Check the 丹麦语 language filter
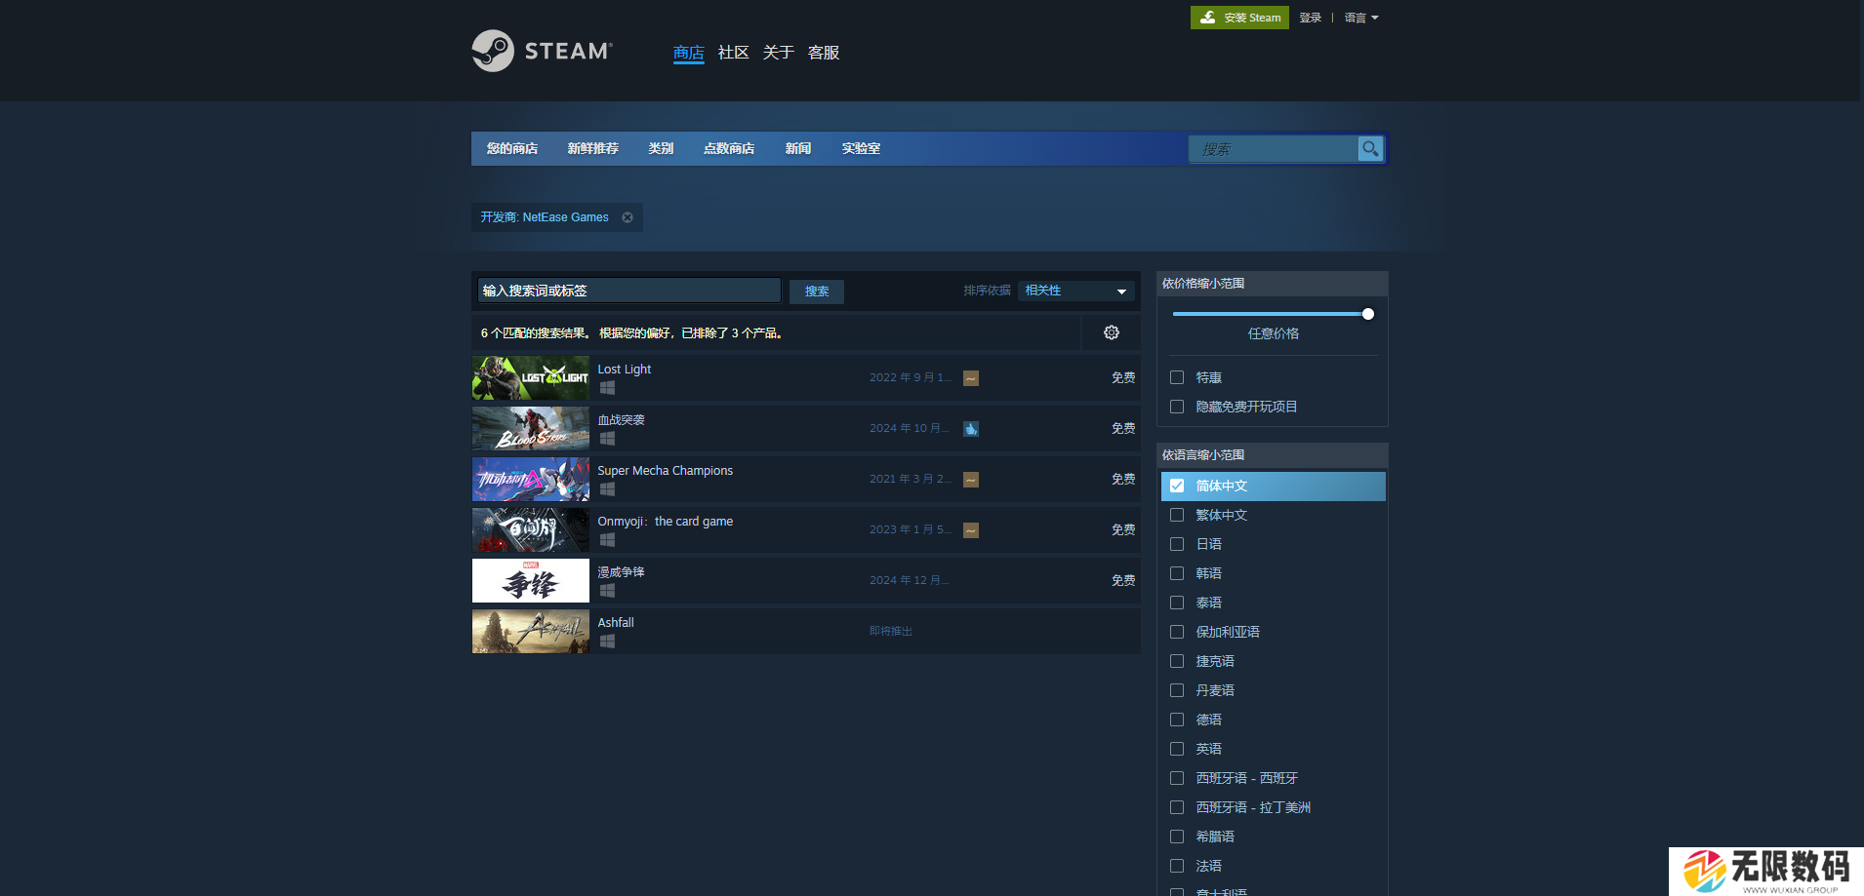The height and width of the screenshot is (896, 1864). point(1177,690)
